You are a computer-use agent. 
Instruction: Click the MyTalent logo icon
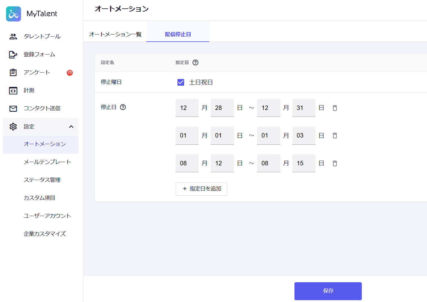[13, 14]
